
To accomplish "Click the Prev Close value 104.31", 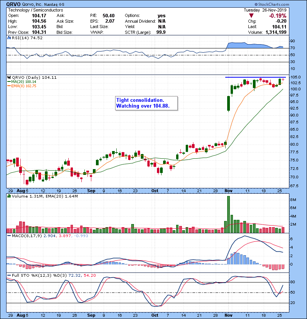I will point(39,32).
